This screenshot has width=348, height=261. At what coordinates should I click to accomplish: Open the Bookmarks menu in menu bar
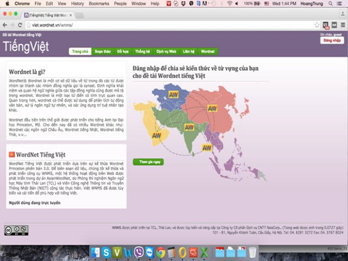click(99, 4)
